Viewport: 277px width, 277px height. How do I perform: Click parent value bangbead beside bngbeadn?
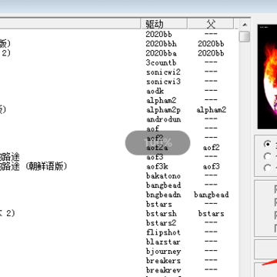click(211, 195)
